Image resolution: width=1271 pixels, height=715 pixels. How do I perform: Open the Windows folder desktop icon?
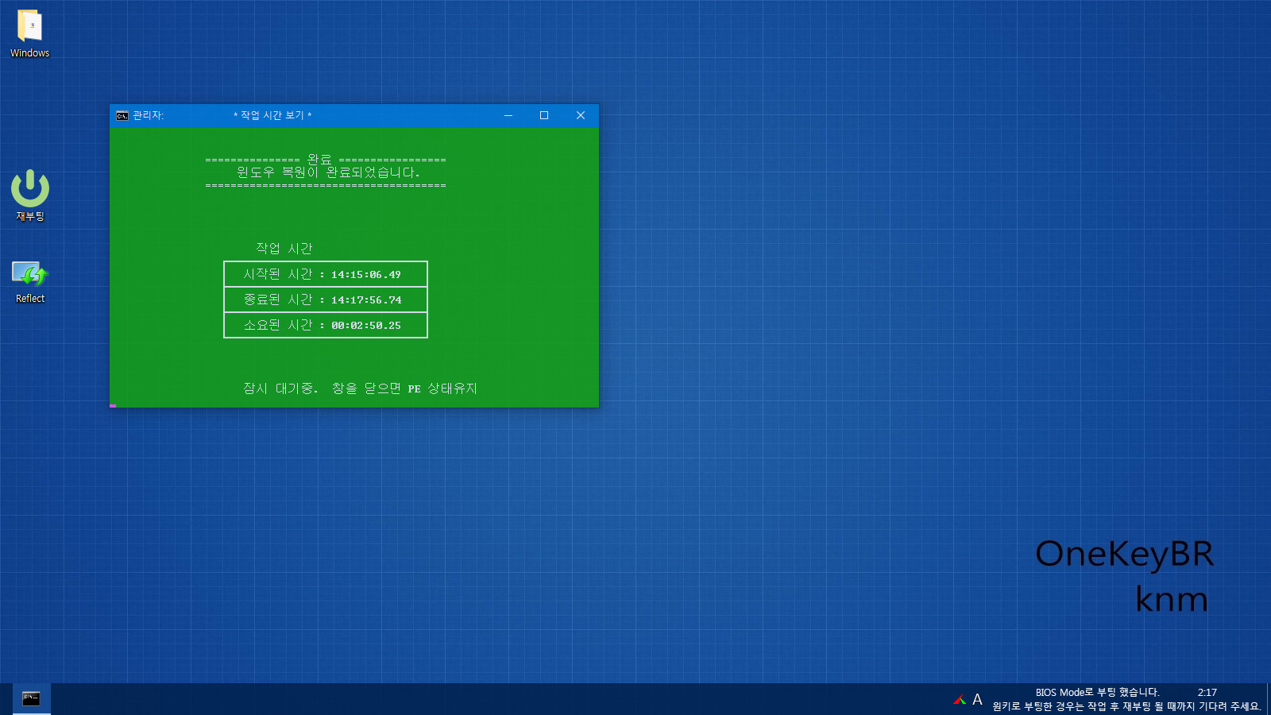click(x=30, y=34)
